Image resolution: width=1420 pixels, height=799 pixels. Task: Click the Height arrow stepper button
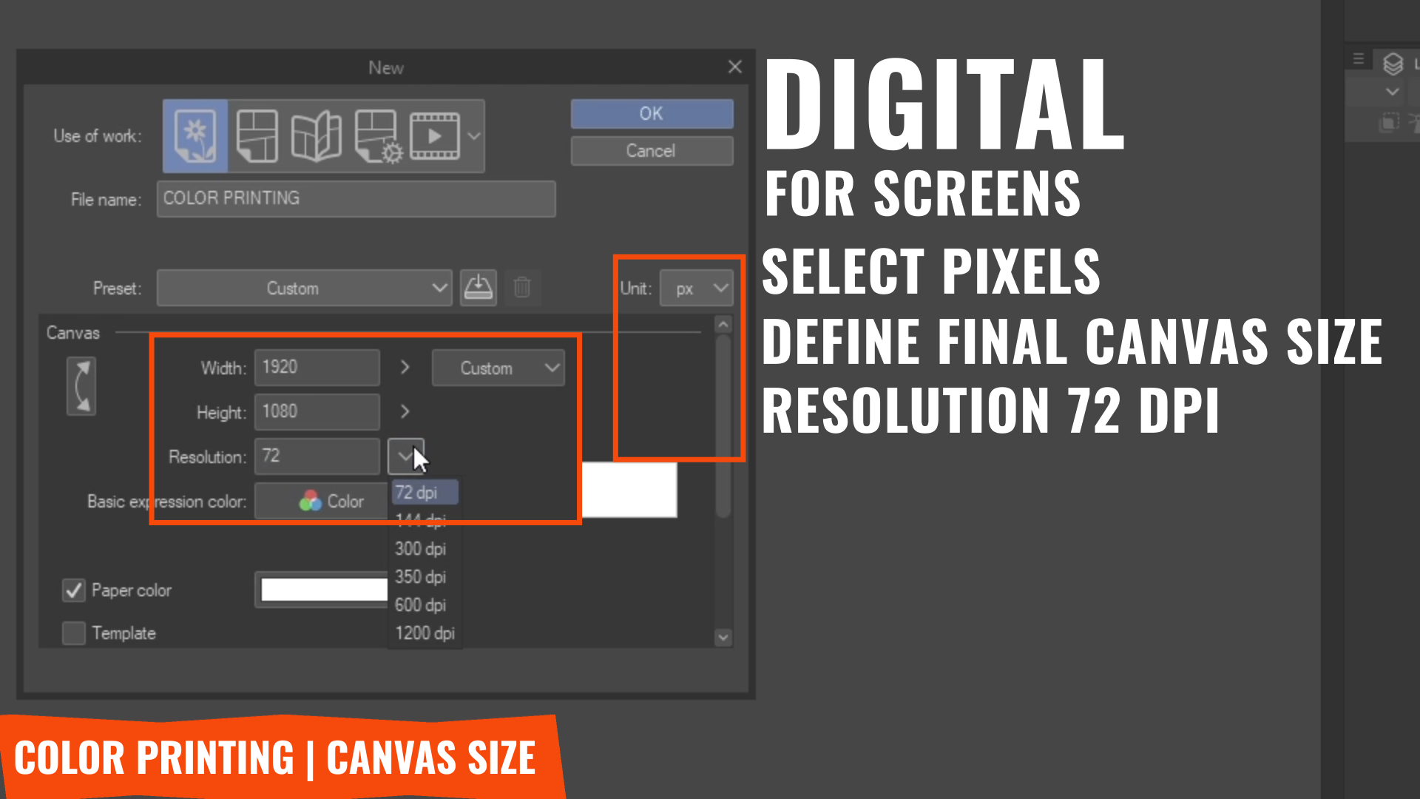[x=404, y=411]
